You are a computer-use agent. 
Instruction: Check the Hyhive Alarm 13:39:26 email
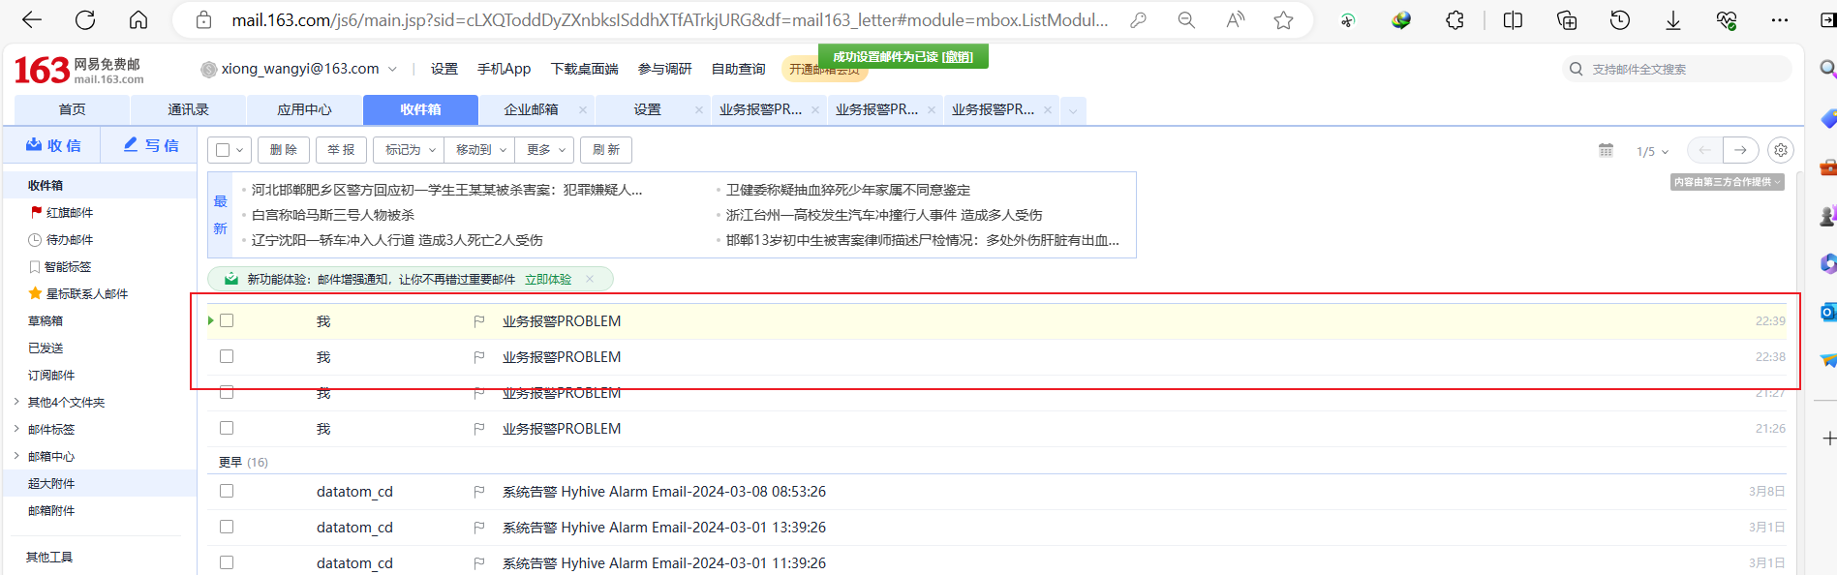click(227, 527)
